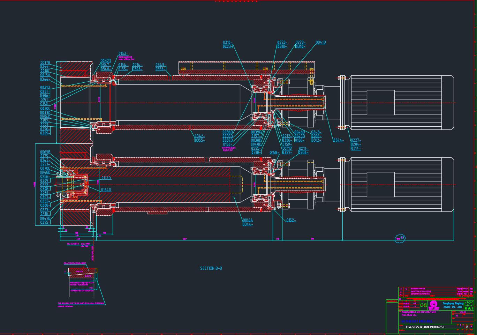Select part callout 0164D
Image resolution: width=477 pixels, height=335 pixels.
(x=106, y=190)
